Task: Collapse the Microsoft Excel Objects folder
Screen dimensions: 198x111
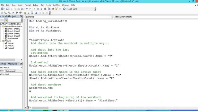Action: click(1, 27)
